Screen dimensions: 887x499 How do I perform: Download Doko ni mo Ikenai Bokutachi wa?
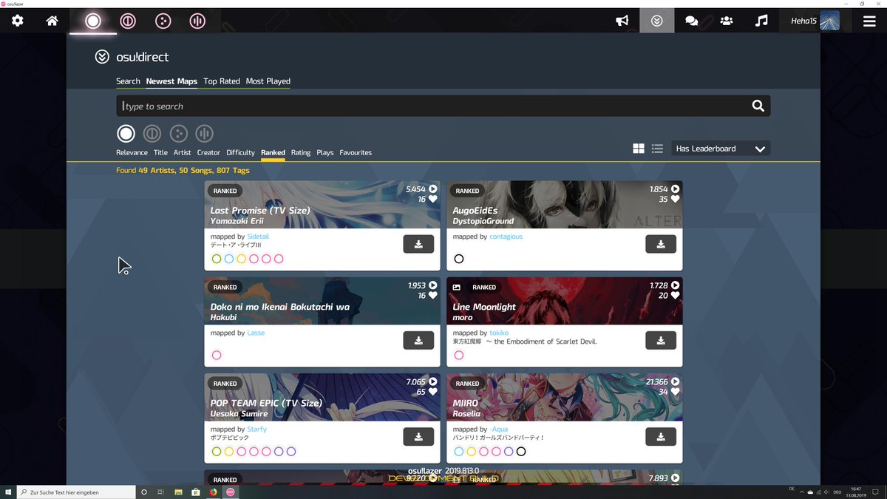(x=418, y=340)
